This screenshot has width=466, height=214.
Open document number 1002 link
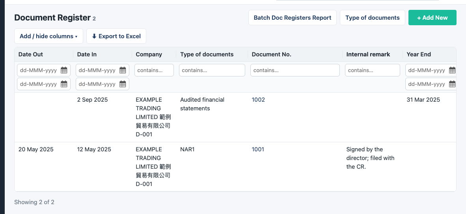258,100
